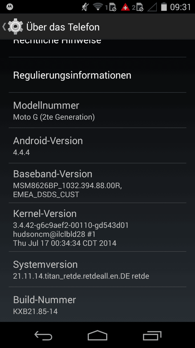Tap the SIM 1 card status icon
The width and height of the screenshot is (195, 348).
click(111, 7)
